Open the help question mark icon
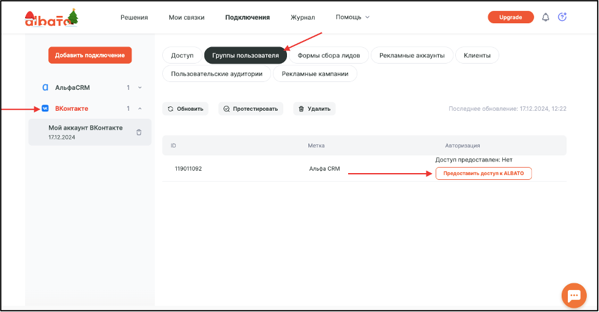This screenshot has width=599, height=312. pos(562,17)
